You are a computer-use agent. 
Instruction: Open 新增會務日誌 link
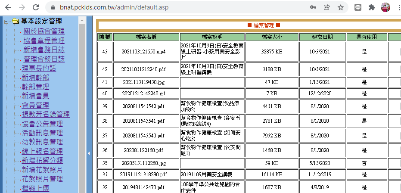pyautogui.click(x=44, y=50)
